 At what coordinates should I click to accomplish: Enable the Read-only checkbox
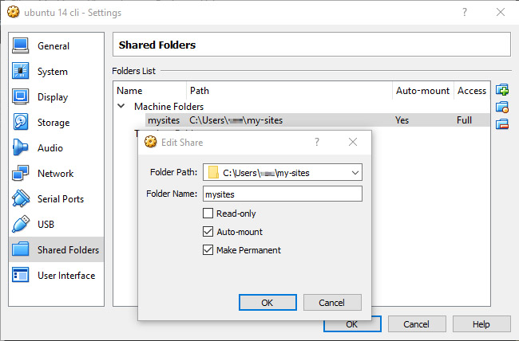(x=208, y=214)
